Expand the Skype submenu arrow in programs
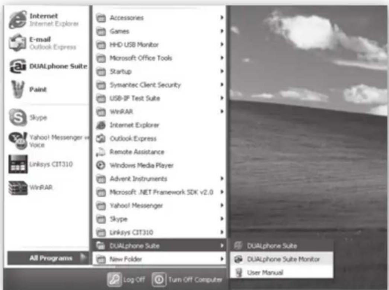This screenshot has height=290, width=389. tap(222, 219)
